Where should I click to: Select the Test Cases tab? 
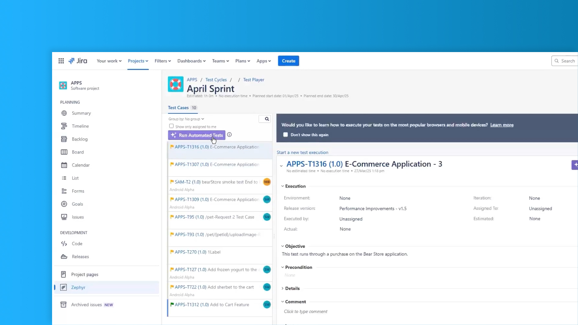tap(182, 107)
